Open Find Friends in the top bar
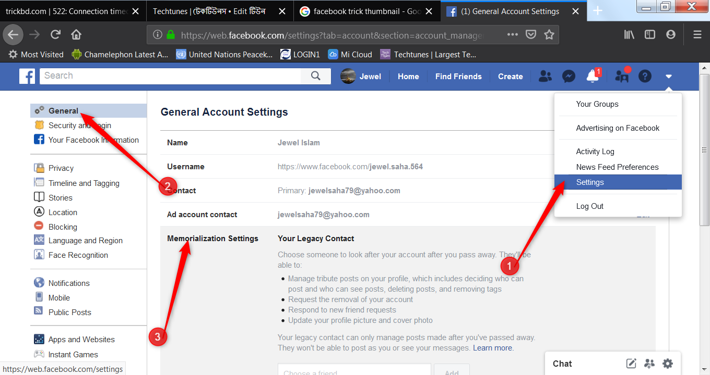 [458, 77]
